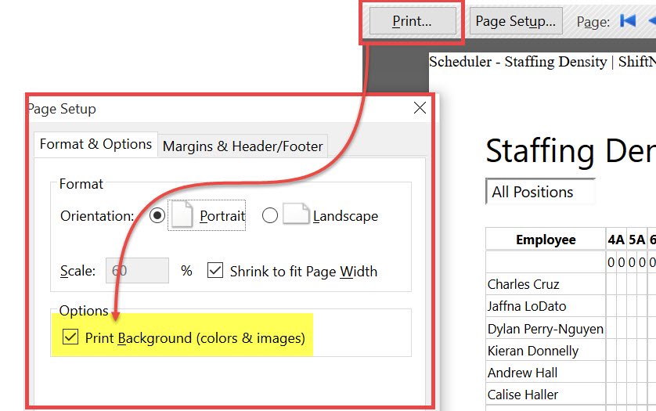The image size is (656, 411).
Task: Click the Employee column header
Action: tap(545, 240)
